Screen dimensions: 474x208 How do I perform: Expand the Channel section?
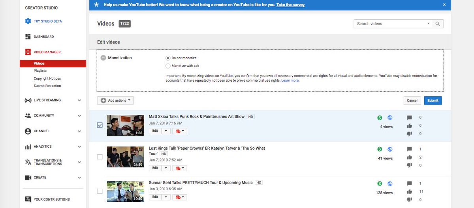(x=79, y=131)
